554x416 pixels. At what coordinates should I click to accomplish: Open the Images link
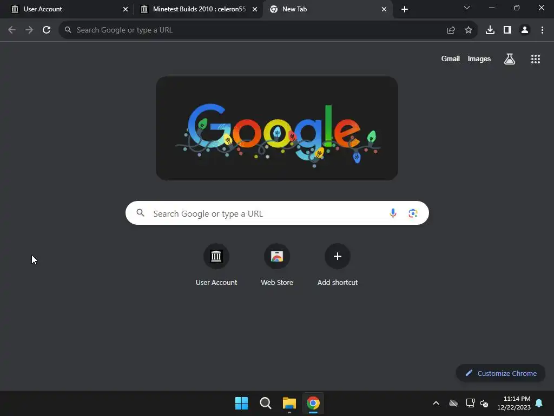(479, 58)
